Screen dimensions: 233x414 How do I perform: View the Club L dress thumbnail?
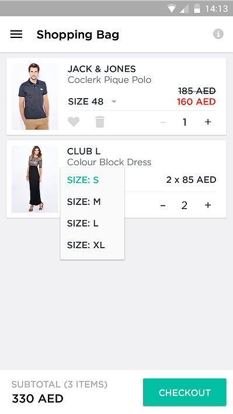coord(34,179)
